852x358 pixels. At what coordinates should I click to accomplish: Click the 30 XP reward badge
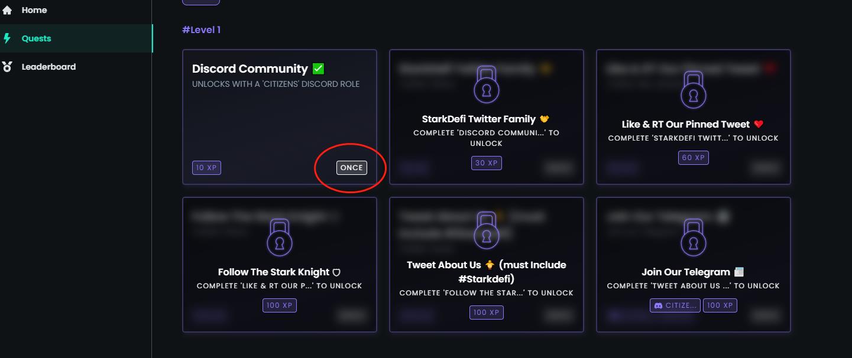click(x=487, y=163)
